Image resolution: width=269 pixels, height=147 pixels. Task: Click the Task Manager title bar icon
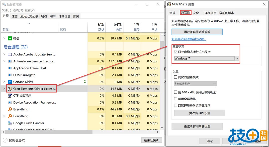(x=4, y=4)
